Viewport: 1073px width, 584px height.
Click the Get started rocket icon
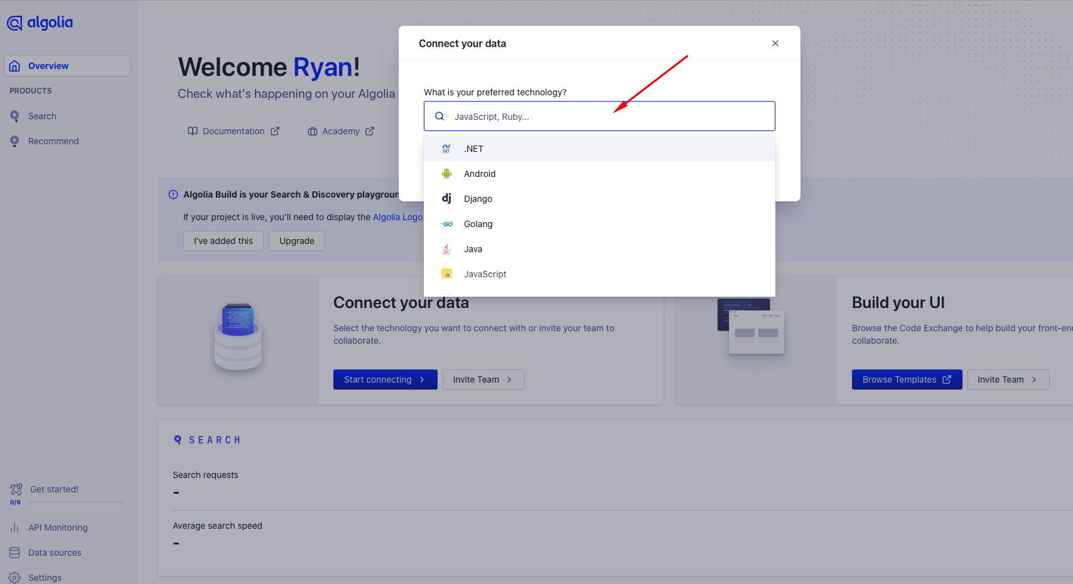pos(16,489)
